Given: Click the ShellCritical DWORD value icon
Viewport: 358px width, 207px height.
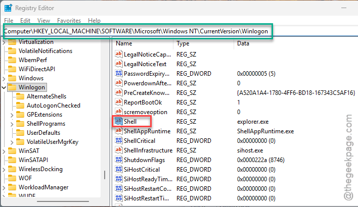Looking at the screenshot, I should (x=118, y=141).
